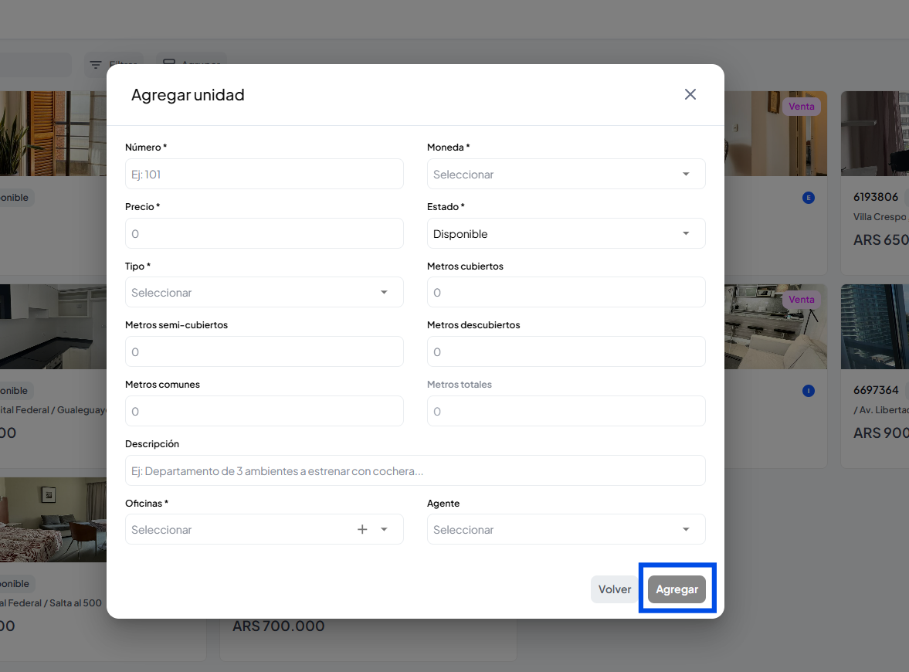
Task: Focus the Metros descubiertos field
Action: click(x=566, y=351)
